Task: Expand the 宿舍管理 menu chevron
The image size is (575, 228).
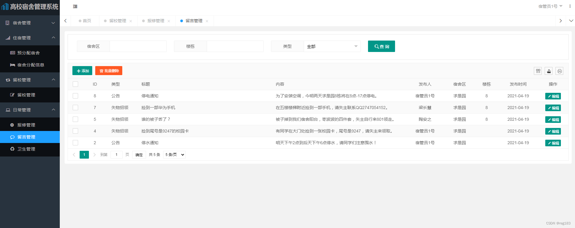Action: tap(53, 23)
